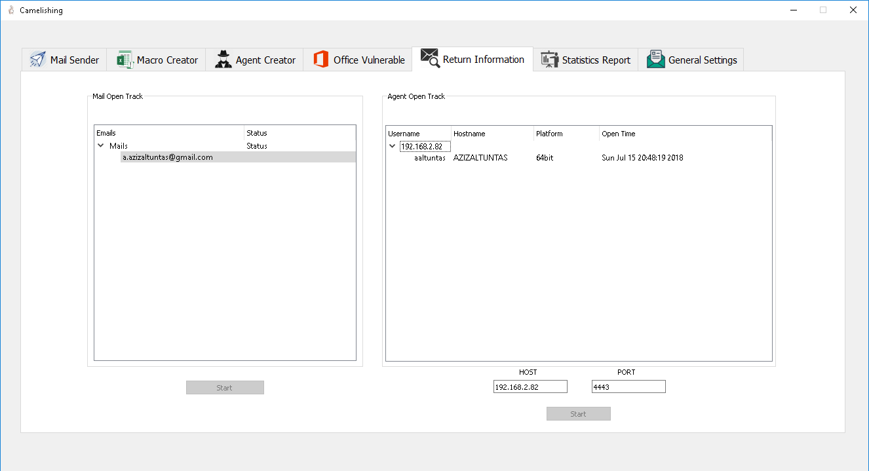
Task: Click the HOST input field
Action: 530,387
